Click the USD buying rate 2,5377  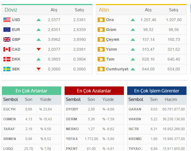(x=54, y=20)
